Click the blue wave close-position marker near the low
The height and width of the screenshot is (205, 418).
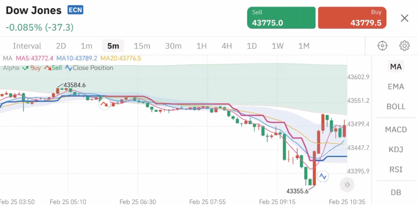(323, 176)
